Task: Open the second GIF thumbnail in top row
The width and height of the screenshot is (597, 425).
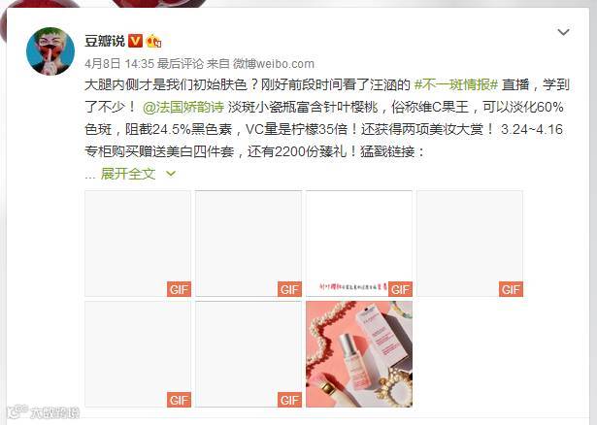Action: (249, 244)
